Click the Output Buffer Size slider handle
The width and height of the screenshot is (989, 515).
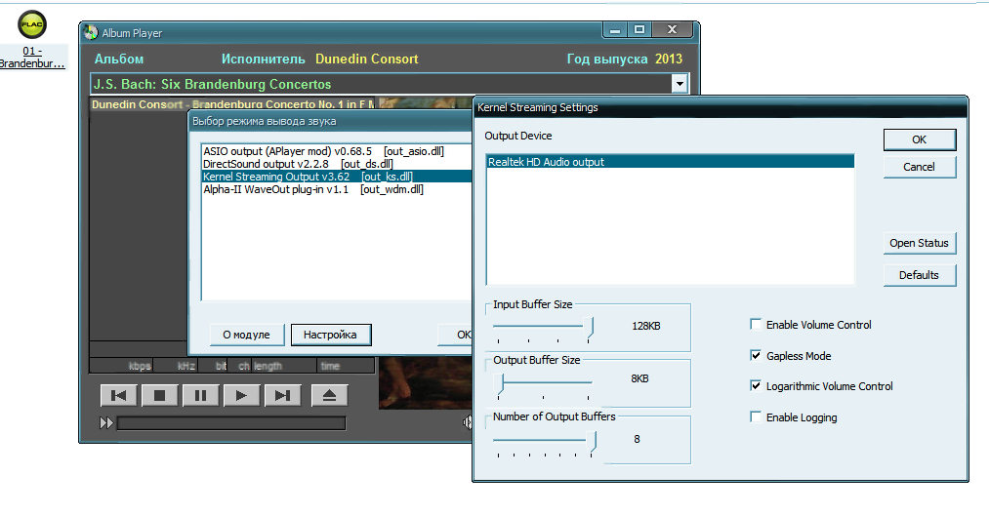point(500,384)
